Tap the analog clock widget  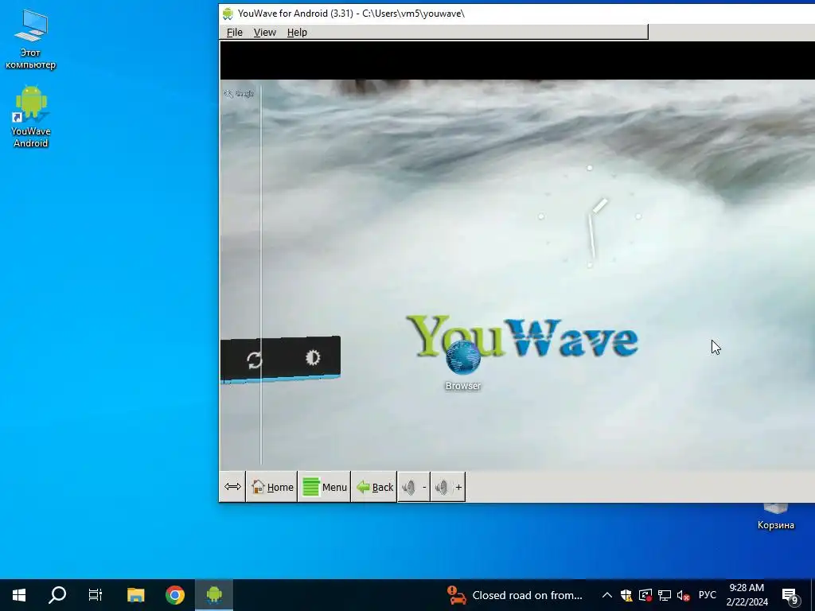coord(590,216)
